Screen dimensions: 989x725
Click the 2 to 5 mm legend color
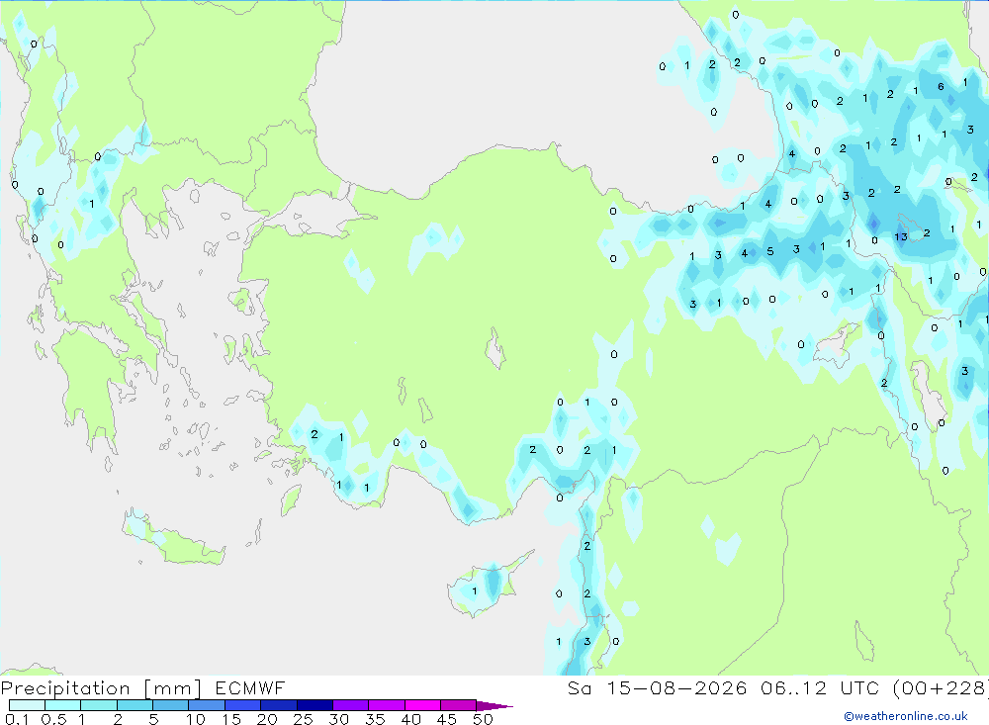click(135, 705)
